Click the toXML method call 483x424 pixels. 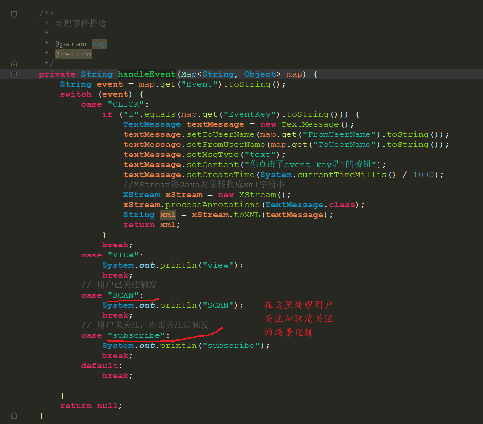247,215
